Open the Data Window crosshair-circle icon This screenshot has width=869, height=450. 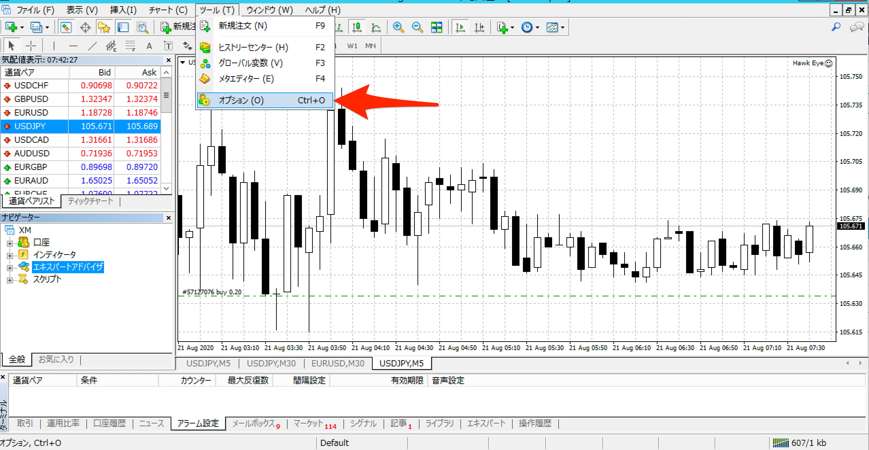(x=85, y=27)
